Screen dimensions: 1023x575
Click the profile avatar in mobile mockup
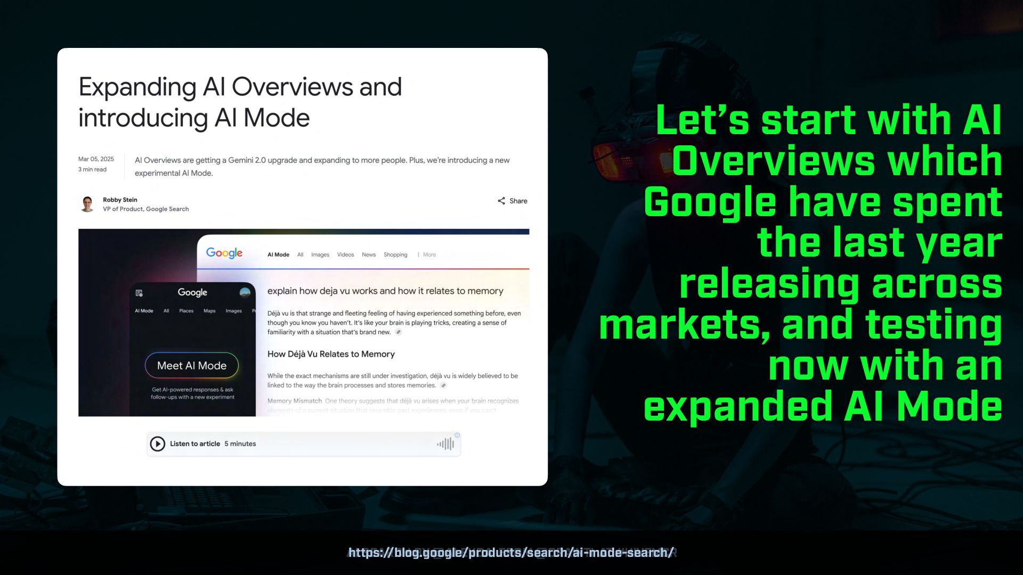[245, 292]
